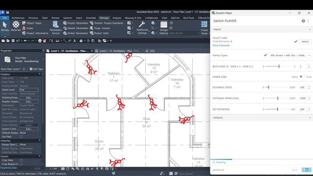Tick the Sun Path checkbox

pos(22,137)
